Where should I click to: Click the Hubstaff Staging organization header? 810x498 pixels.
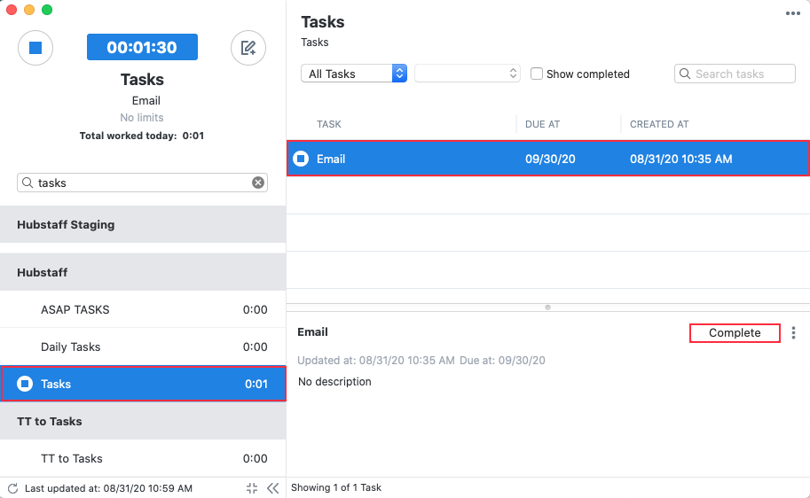click(143, 224)
